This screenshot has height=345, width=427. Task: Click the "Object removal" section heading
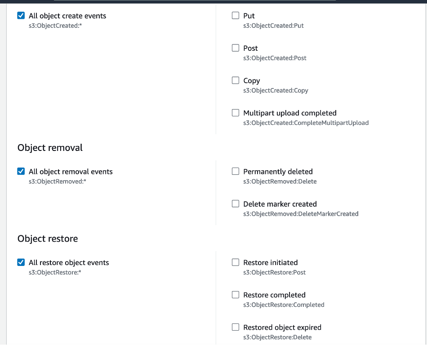click(49, 147)
